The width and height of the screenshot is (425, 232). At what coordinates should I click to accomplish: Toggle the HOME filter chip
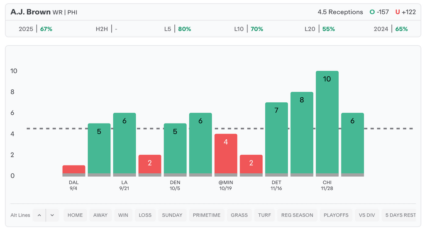pos(75,215)
